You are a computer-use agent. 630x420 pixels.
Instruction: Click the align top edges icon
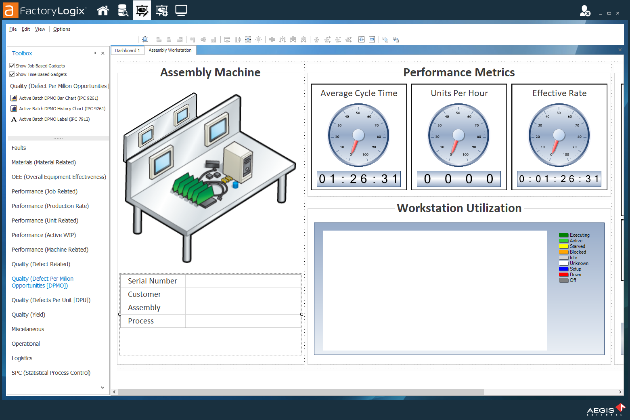coord(193,39)
